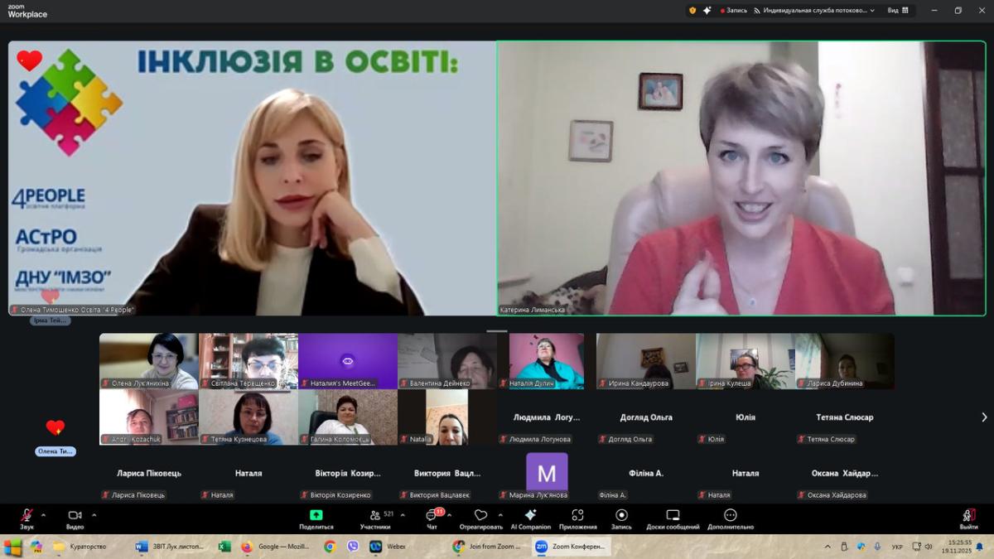Open Viber from the taskbar

pyautogui.click(x=353, y=547)
